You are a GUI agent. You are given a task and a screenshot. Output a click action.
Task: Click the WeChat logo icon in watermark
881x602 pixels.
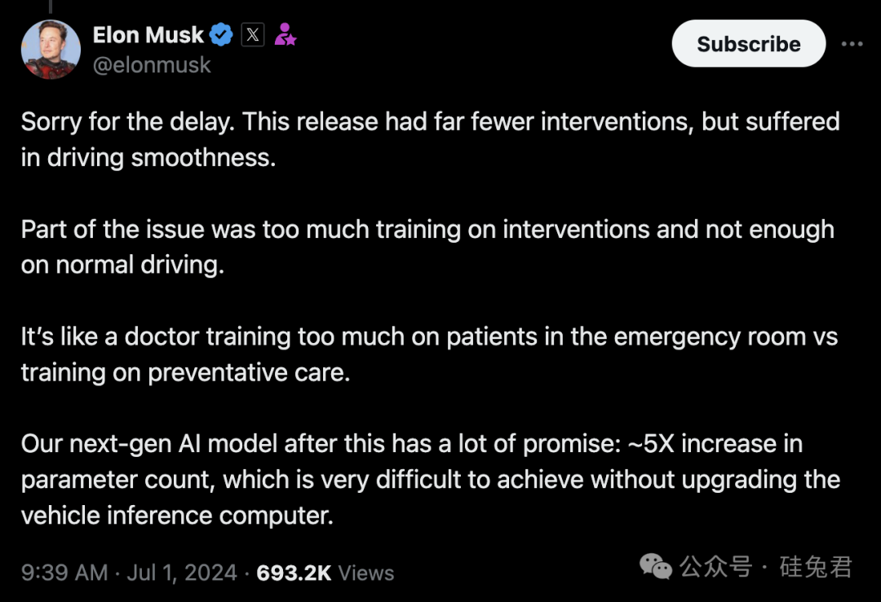(656, 566)
